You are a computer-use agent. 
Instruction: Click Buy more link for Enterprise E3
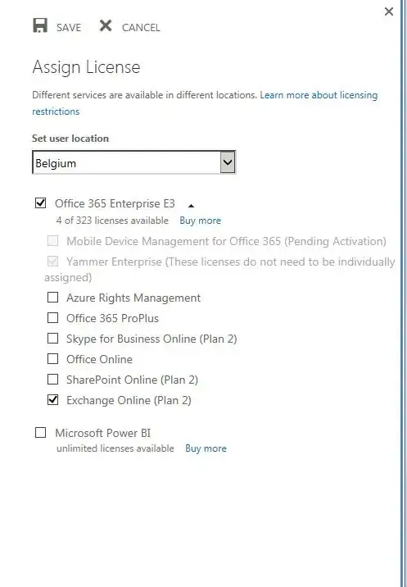pyautogui.click(x=200, y=221)
